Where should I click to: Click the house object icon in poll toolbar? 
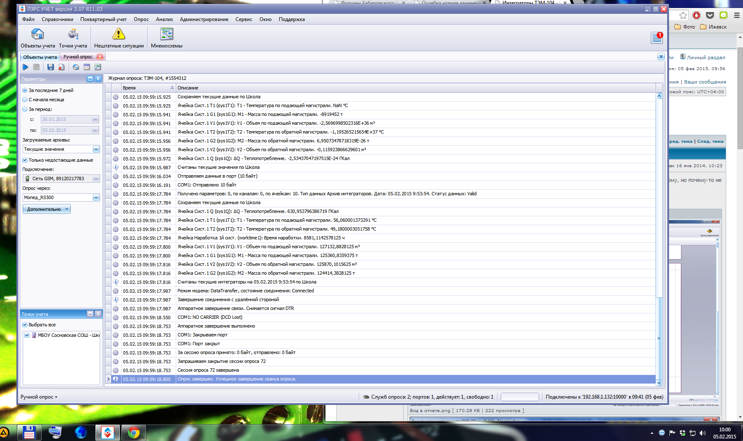click(x=76, y=67)
